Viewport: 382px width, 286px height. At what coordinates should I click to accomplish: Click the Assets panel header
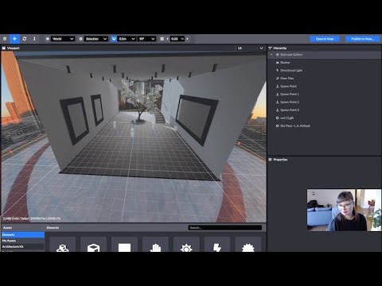coord(8,228)
